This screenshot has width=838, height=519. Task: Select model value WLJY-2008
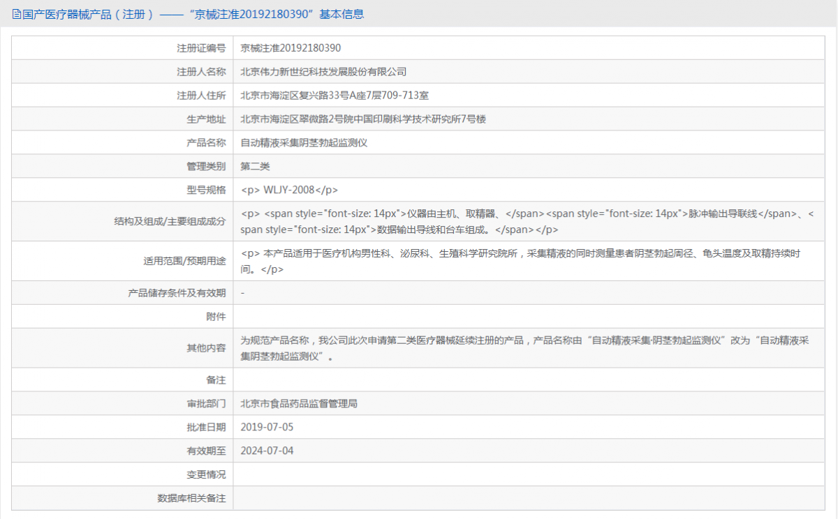[289, 190]
